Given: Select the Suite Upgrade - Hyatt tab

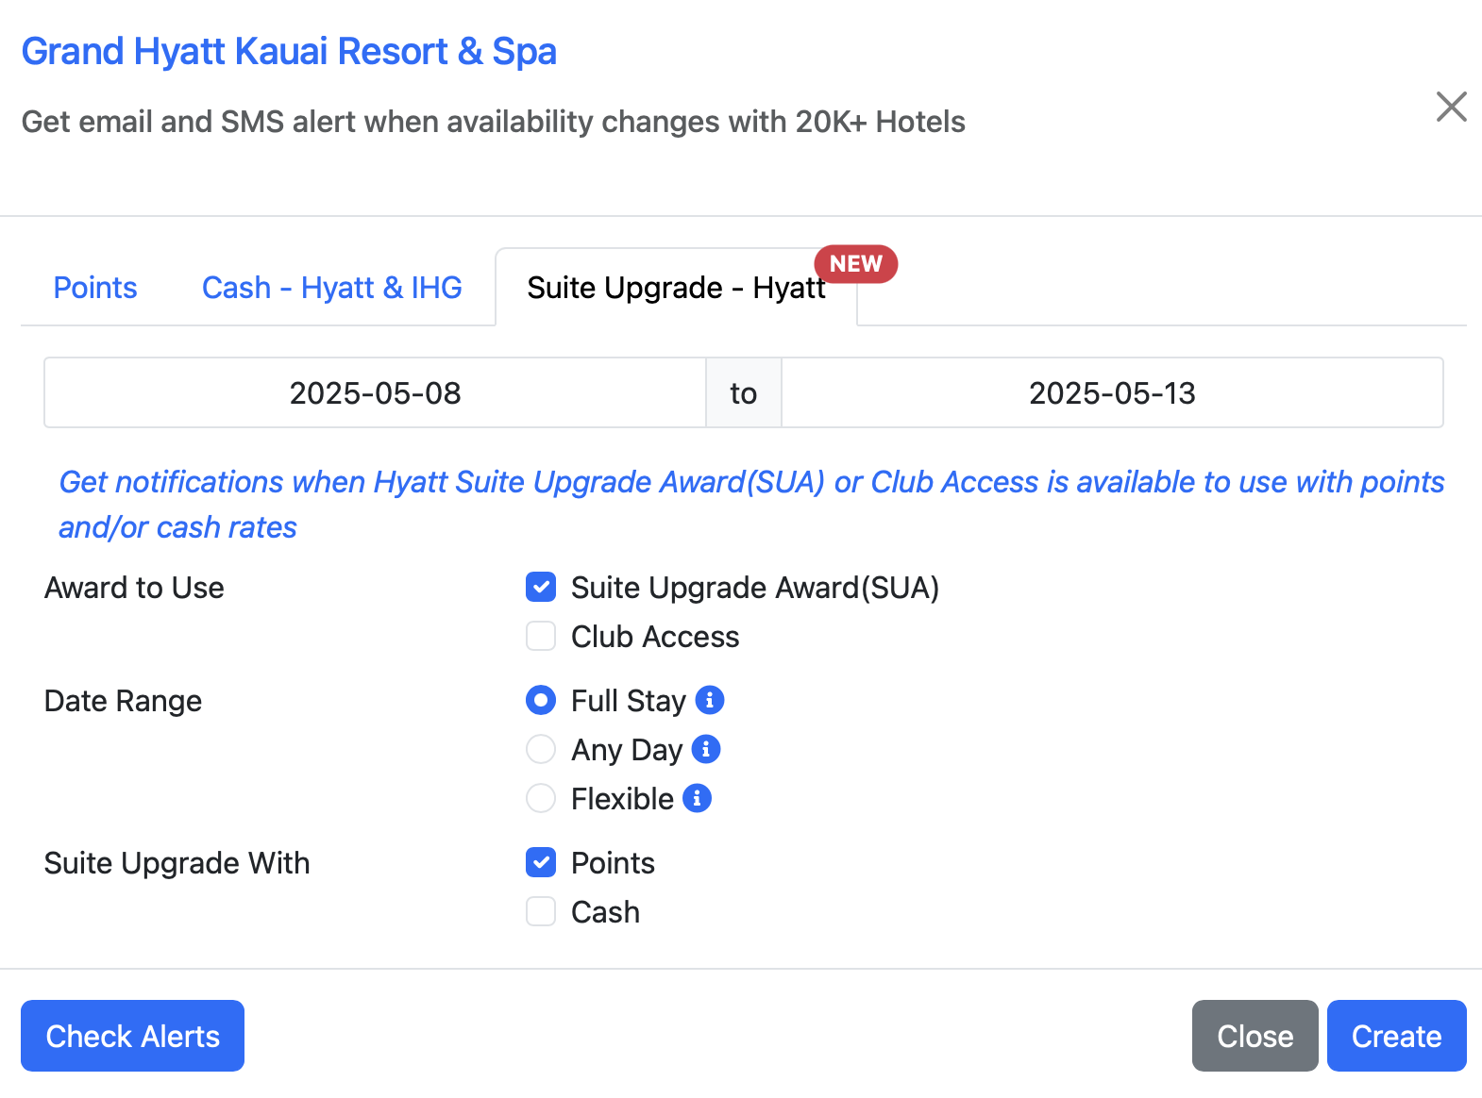Looking at the screenshot, I should coord(676,288).
